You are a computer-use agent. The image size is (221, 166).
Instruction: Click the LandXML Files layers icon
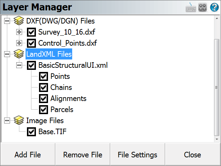pyautogui.click(x=19, y=54)
